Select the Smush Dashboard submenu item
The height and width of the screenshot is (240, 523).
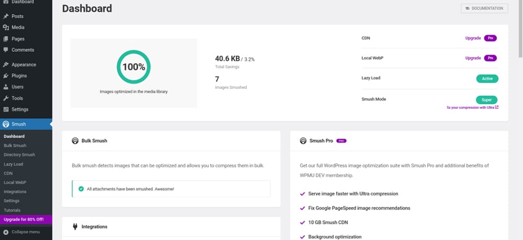point(14,136)
